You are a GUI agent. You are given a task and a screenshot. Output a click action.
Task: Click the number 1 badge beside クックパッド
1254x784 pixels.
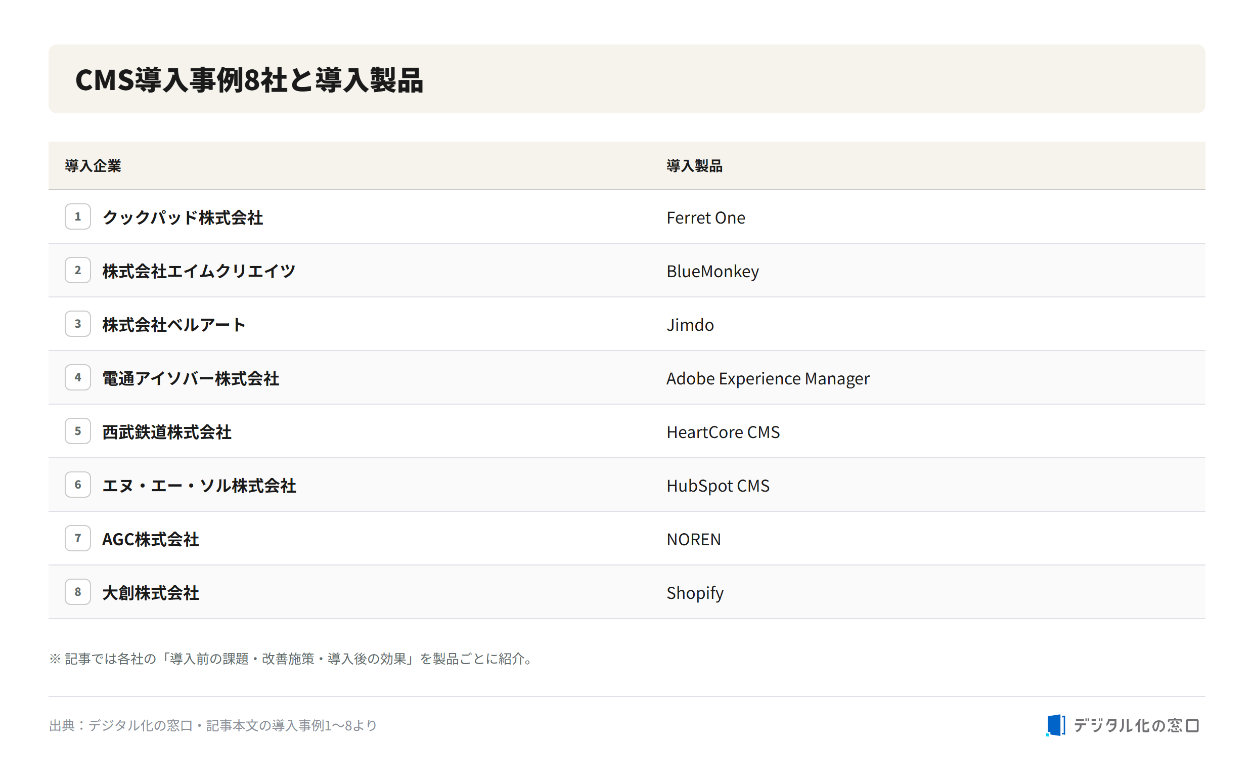click(78, 217)
